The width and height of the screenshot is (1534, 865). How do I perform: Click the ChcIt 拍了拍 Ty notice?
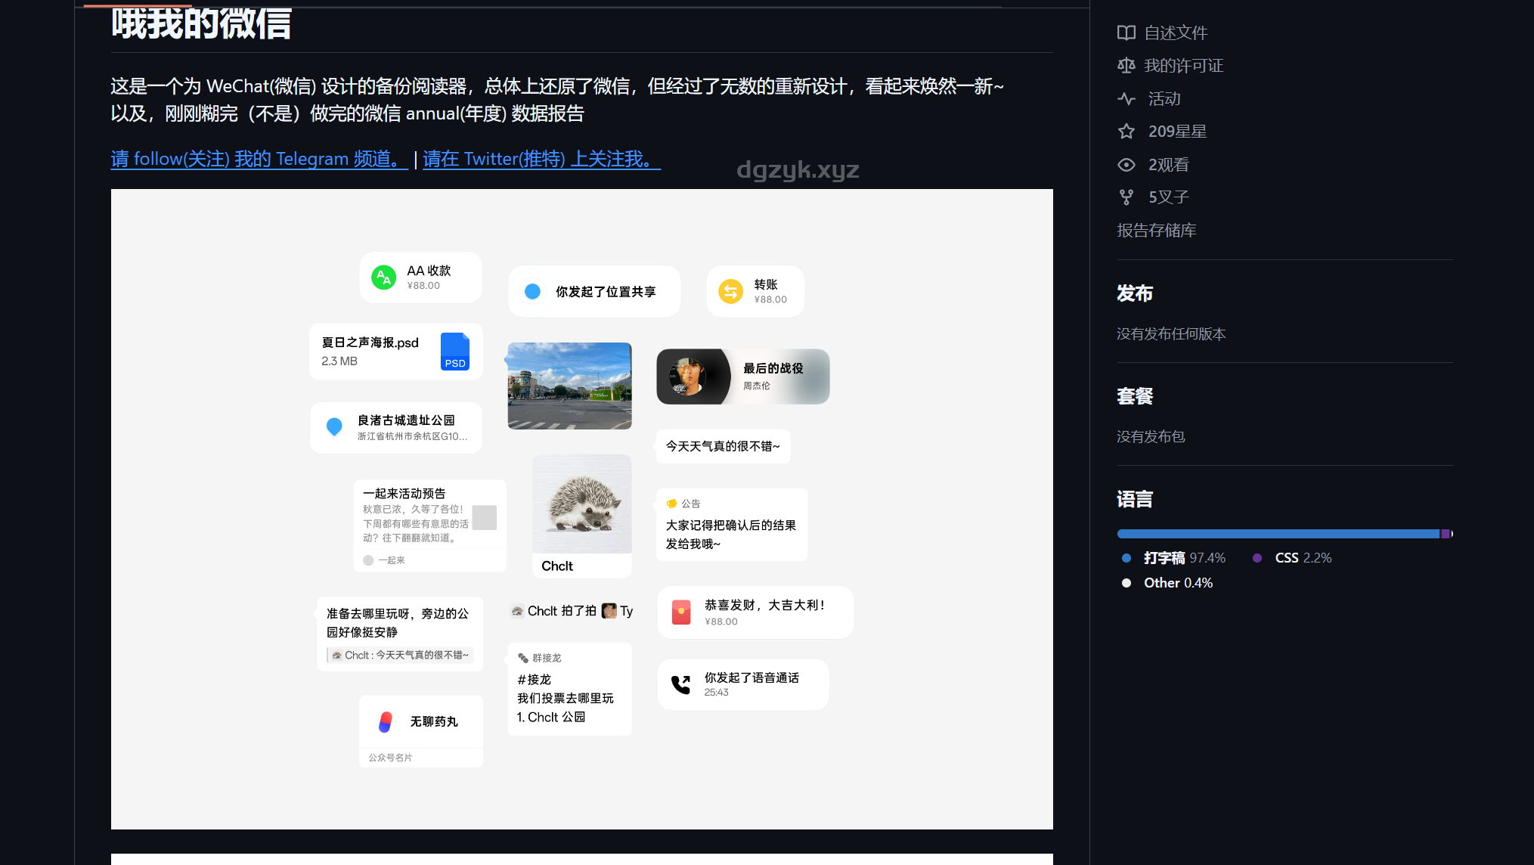click(x=572, y=611)
